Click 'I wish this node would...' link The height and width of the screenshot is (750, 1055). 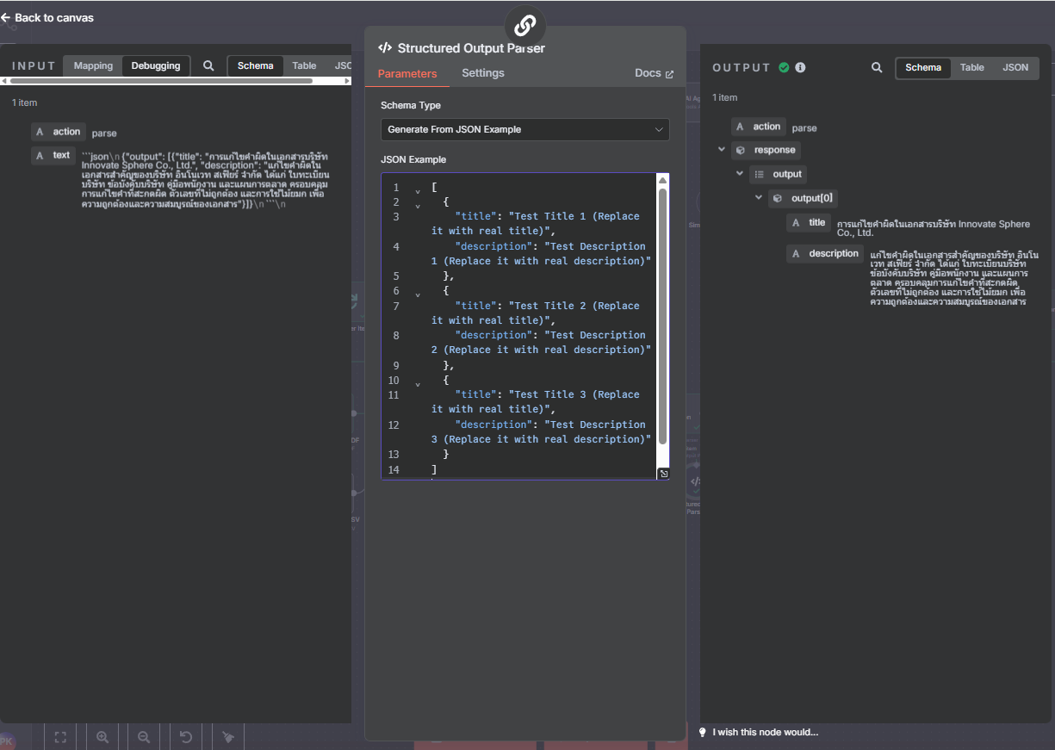click(765, 733)
